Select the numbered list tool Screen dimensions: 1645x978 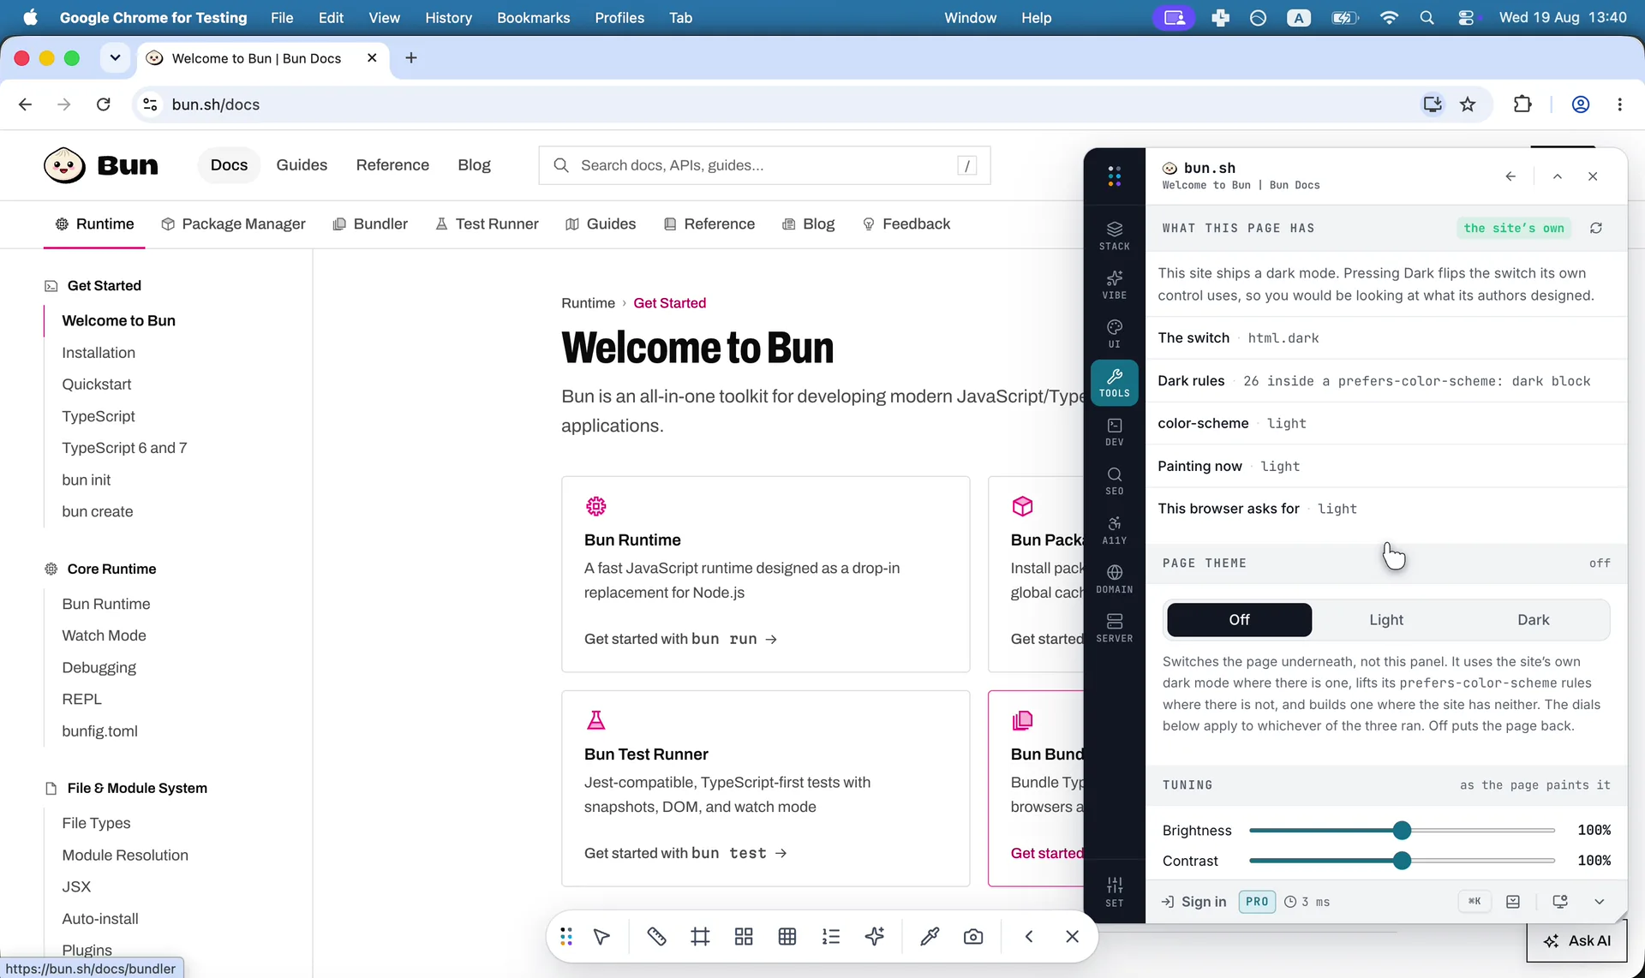point(831,937)
